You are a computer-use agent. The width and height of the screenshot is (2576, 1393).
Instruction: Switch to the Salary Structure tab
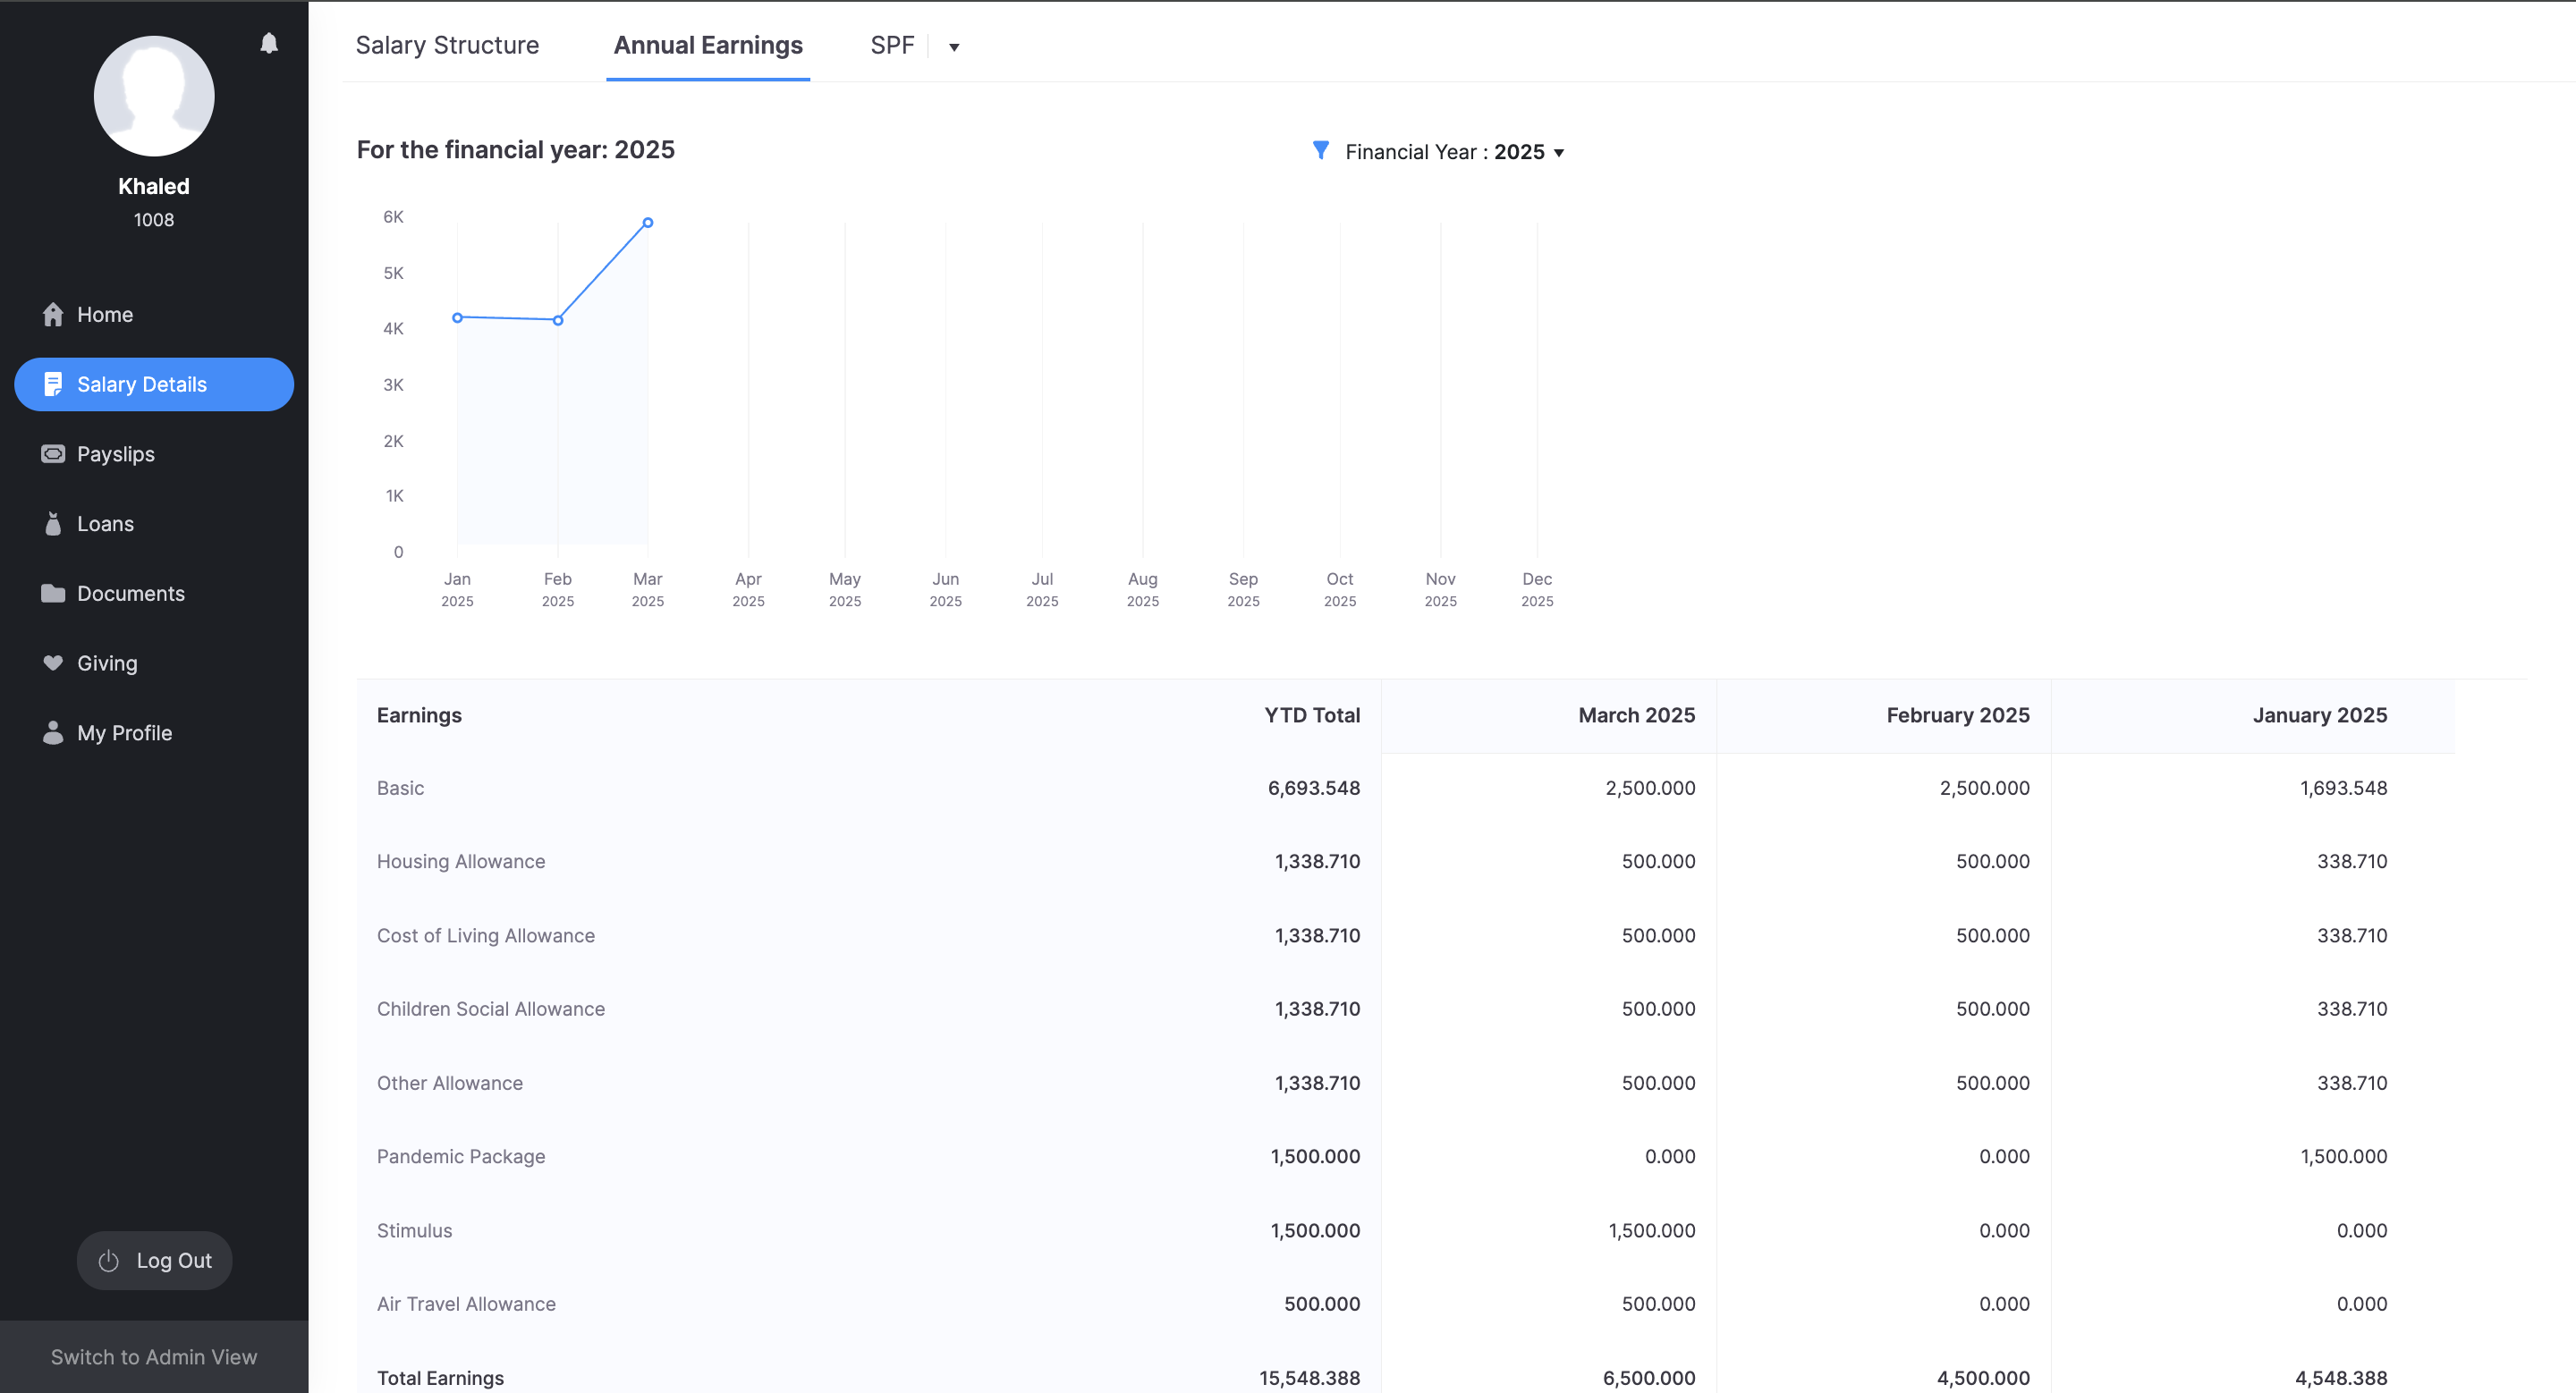447,45
